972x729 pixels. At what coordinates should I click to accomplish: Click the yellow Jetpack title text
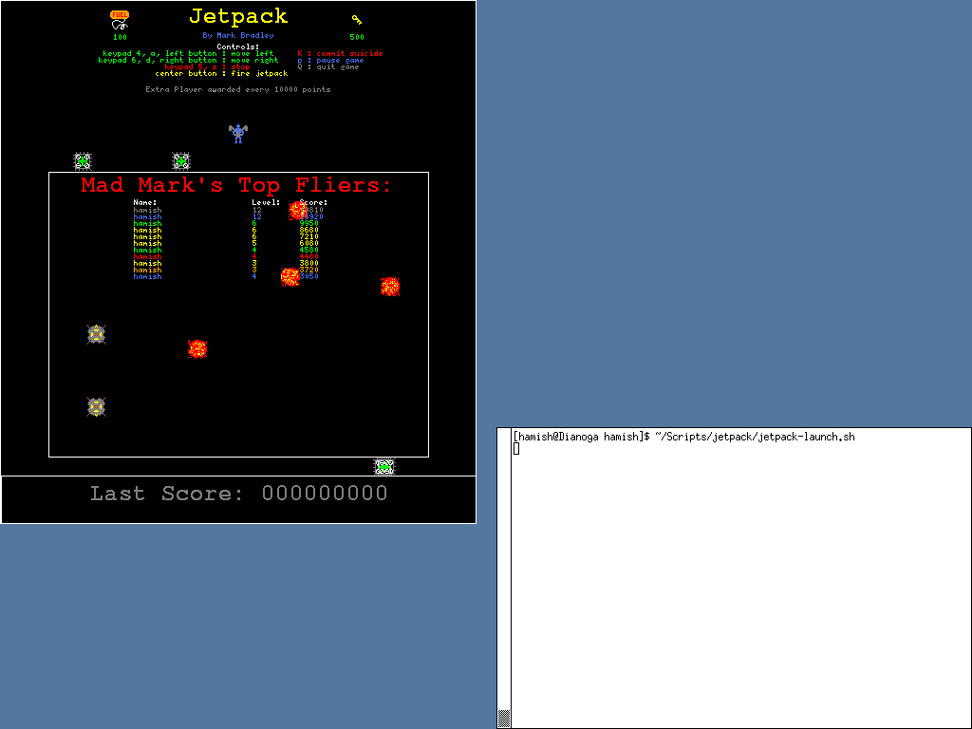238,16
